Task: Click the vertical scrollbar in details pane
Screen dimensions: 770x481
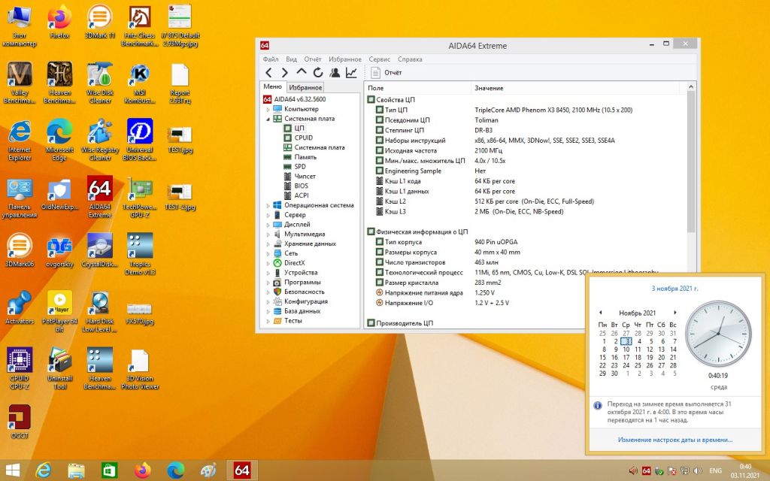Action: 691,162
